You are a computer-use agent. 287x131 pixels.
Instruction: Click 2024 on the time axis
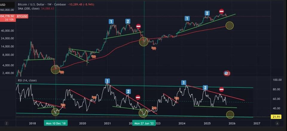click(182, 124)
